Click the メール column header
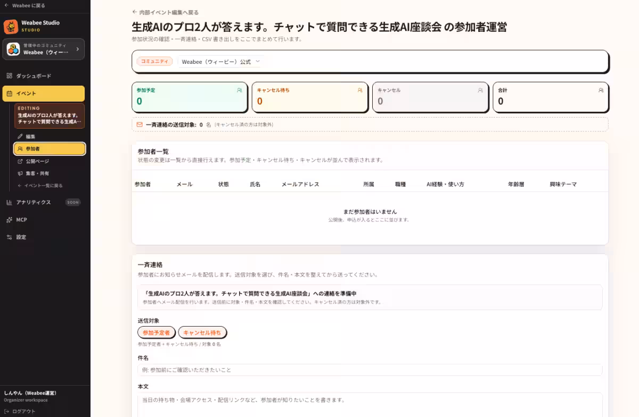Viewport: 639px width, 417px height. tap(185, 184)
